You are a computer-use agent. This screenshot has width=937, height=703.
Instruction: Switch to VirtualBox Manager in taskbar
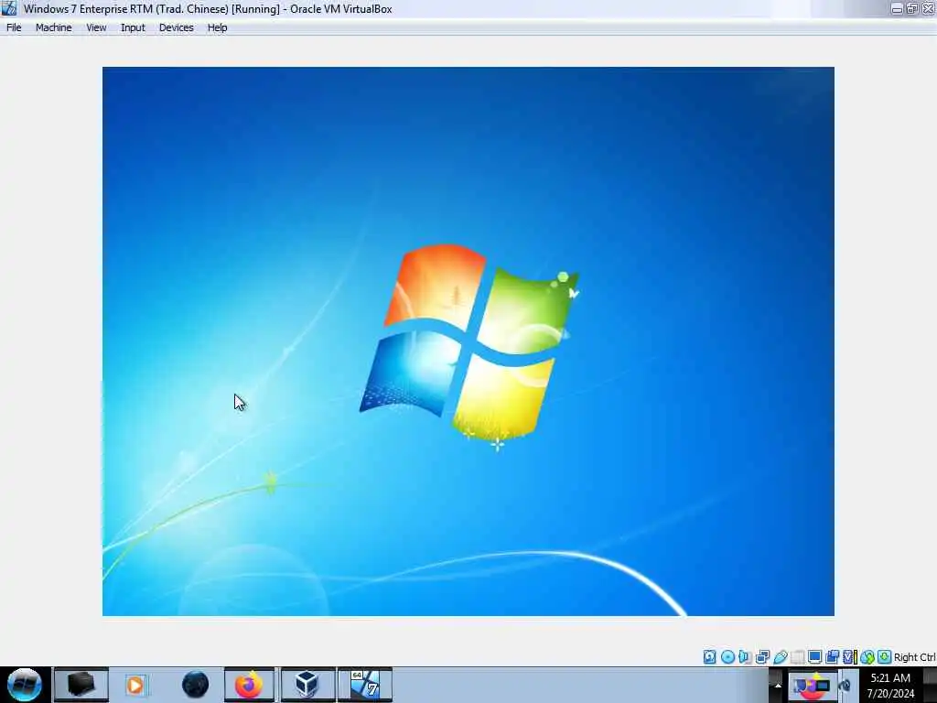[307, 685]
